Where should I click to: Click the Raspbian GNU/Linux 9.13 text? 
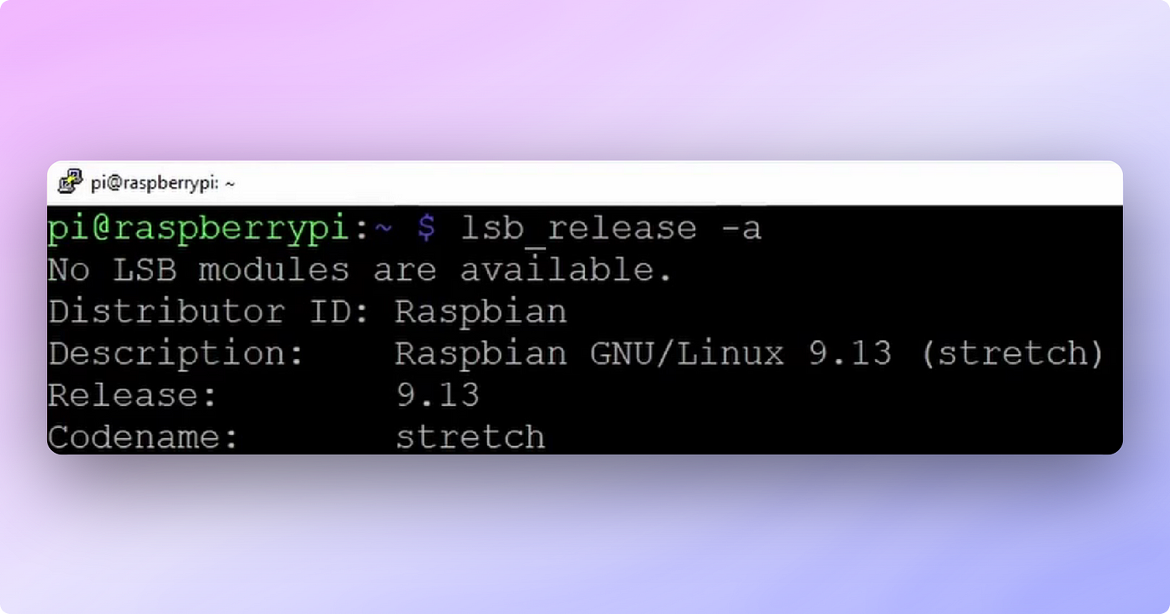pos(643,353)
